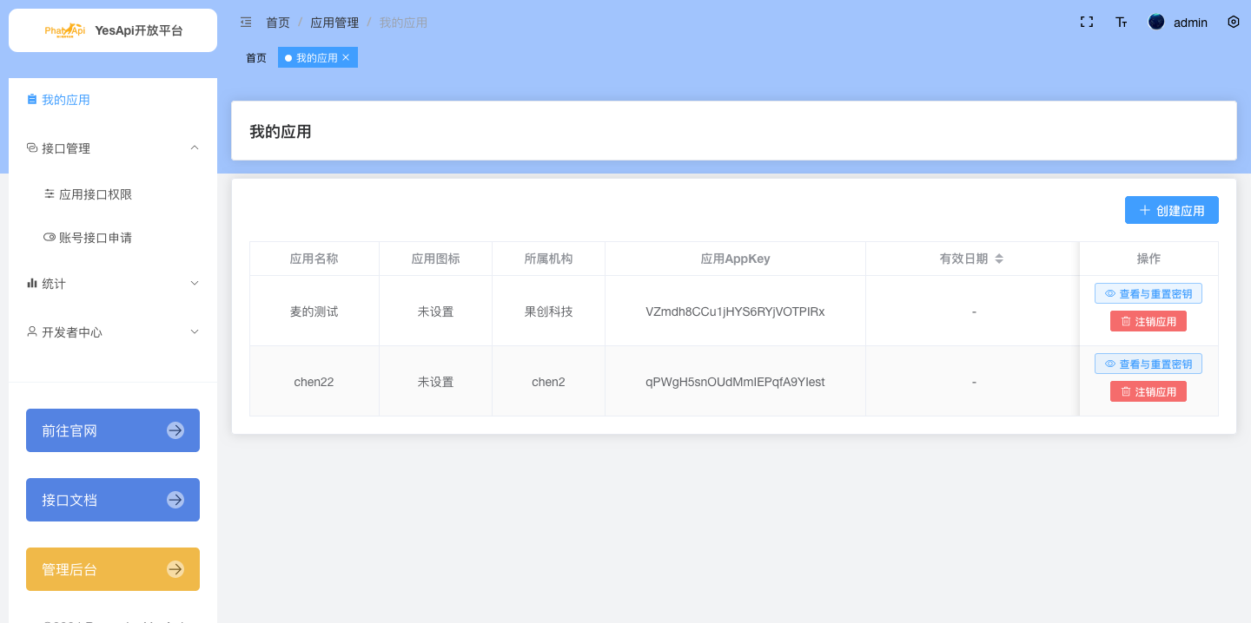1251x623 pixels.
Task: Open the admin avatar in the header
Action: pyautogui.click(x=1156, y=22)
